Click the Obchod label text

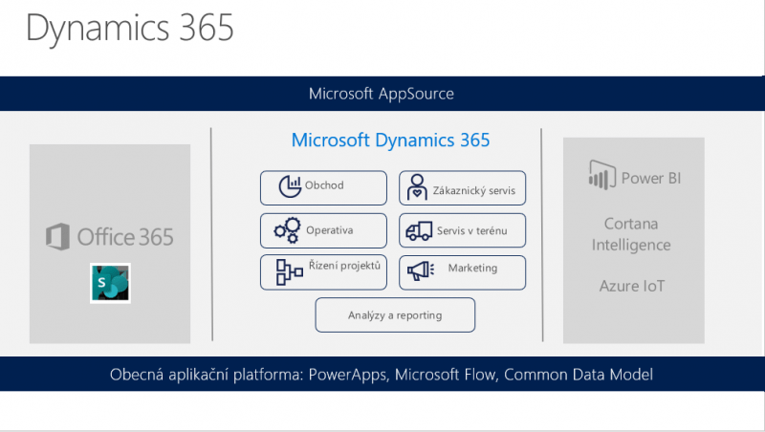324,185
